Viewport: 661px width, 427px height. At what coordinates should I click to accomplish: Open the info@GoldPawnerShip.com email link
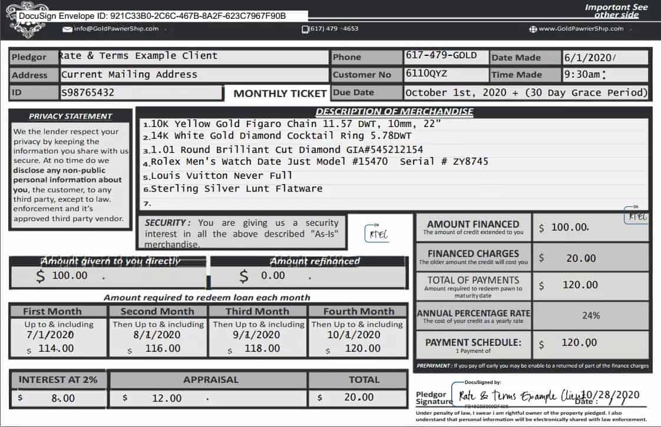tap(116, 29)
